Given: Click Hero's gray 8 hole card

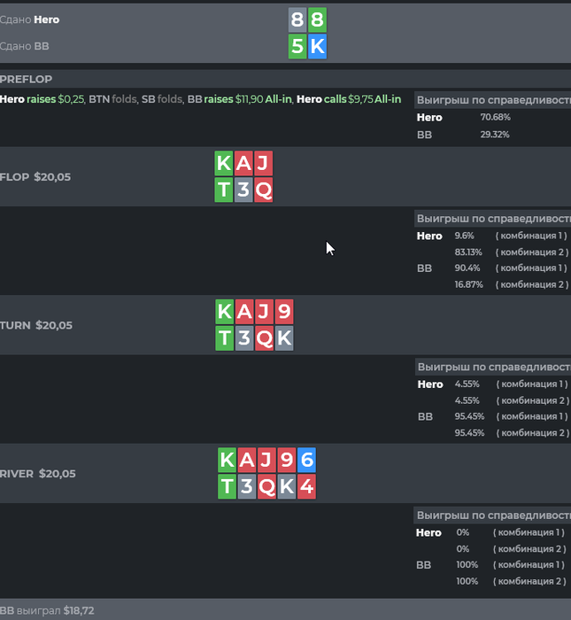Looking at the screenshot, I should click(x=297, y=20).
